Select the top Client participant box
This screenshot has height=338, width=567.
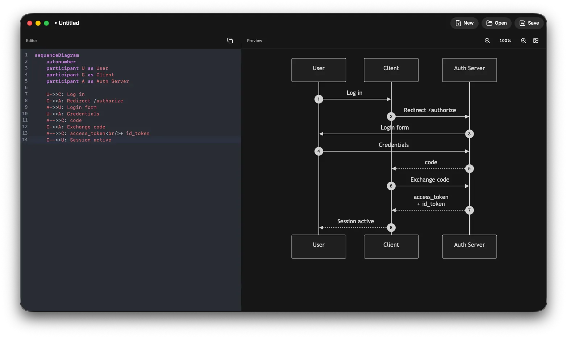[x=391, y=70]
